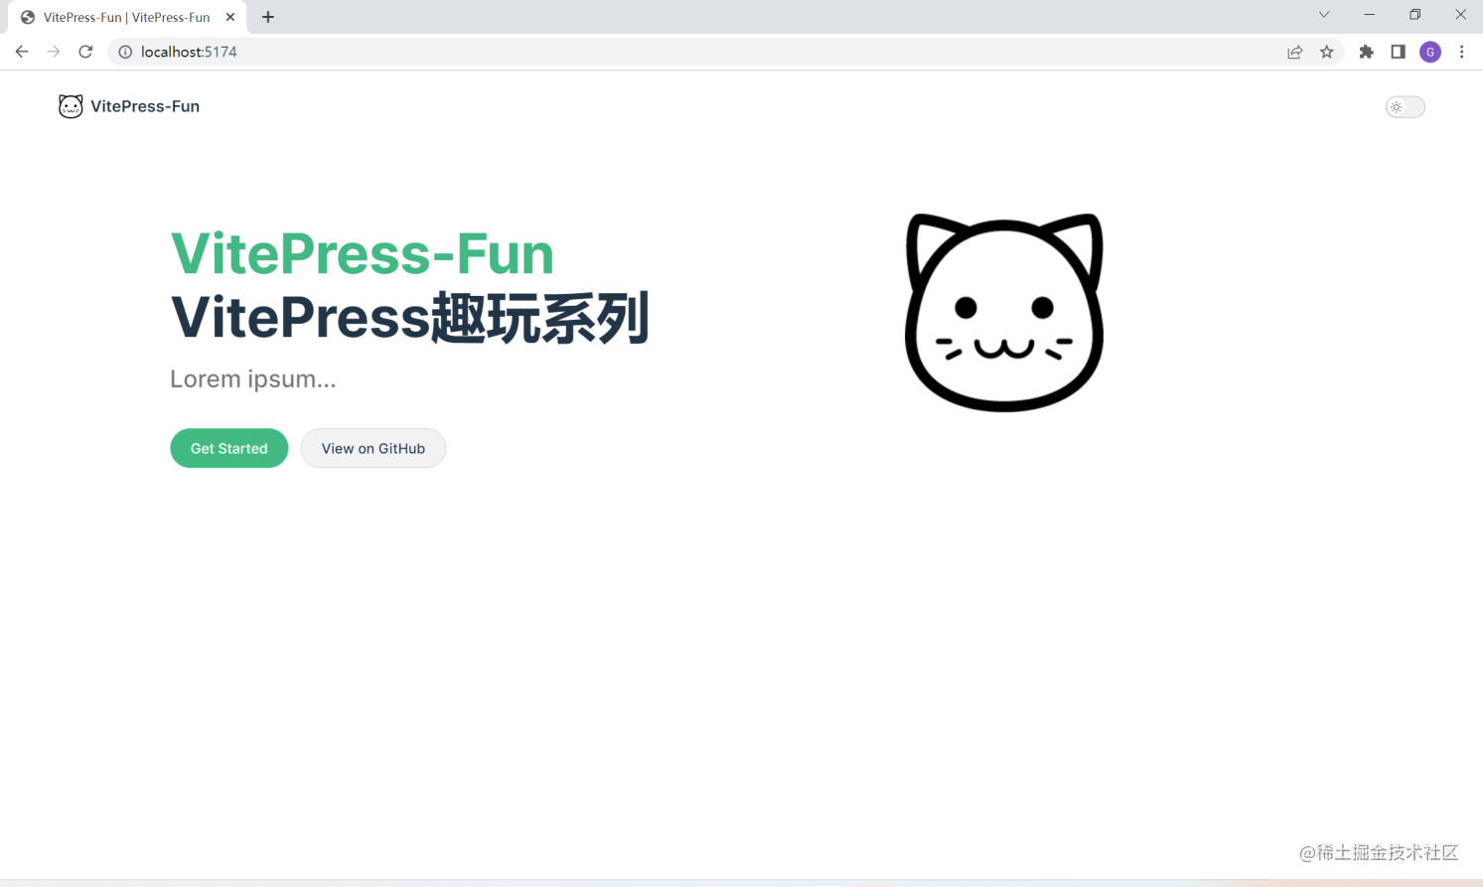
Task: Click the cat logo next to VitePress-Fun title
Action: [71, 106]
